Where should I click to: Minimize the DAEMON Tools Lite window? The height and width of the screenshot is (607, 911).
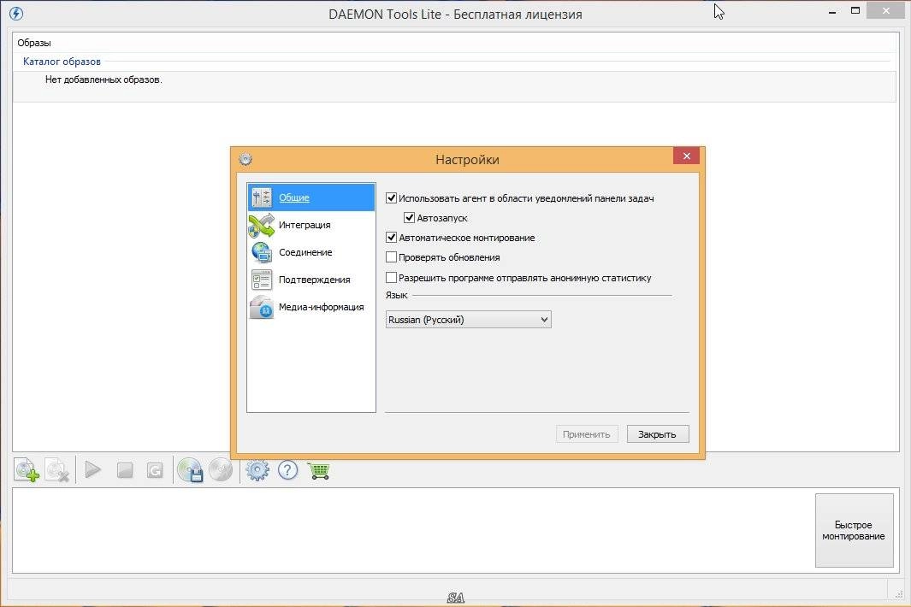point(832,12)
